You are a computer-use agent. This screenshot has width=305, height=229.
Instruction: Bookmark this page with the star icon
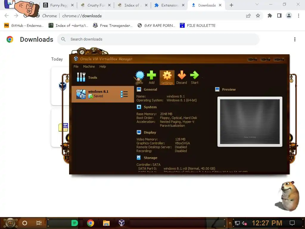258,16
